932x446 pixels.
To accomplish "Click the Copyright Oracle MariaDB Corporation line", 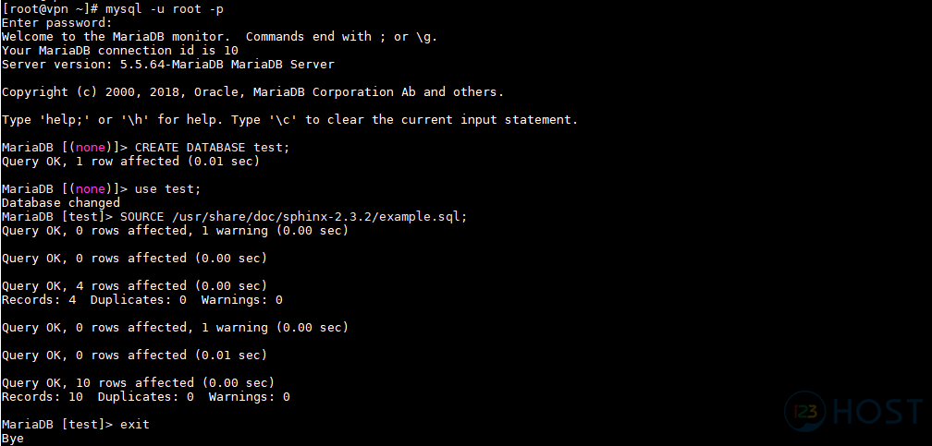I will (252, 92).
